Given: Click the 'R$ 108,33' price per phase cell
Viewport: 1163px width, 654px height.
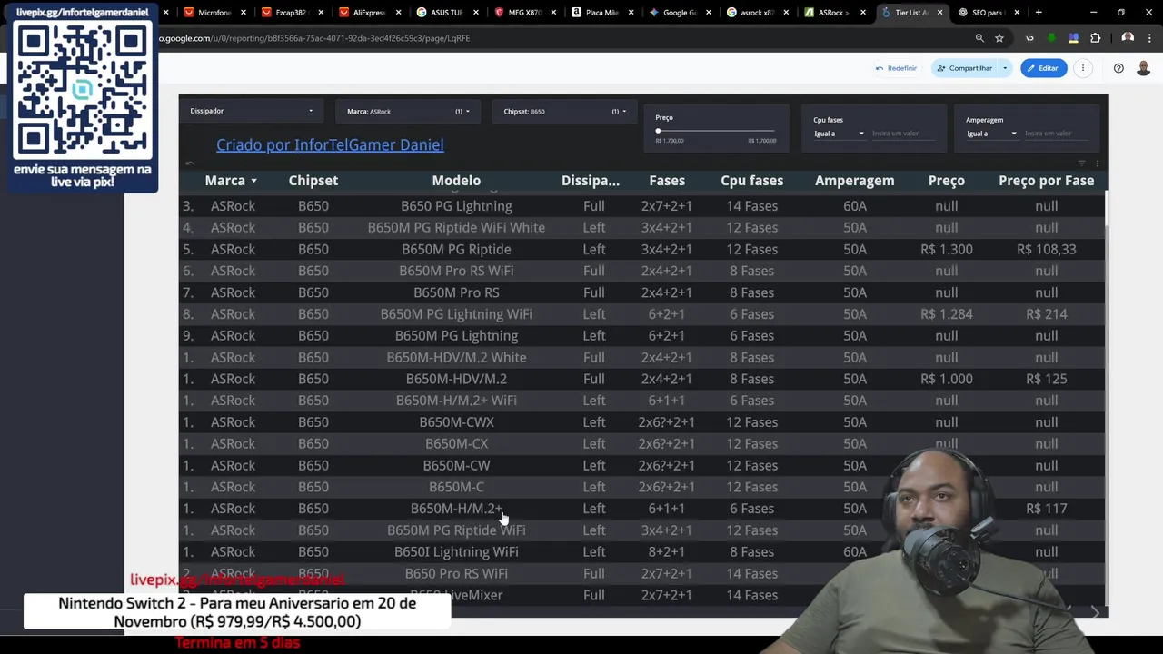Looking at the screenshot, I should [x=1046, y=250].
